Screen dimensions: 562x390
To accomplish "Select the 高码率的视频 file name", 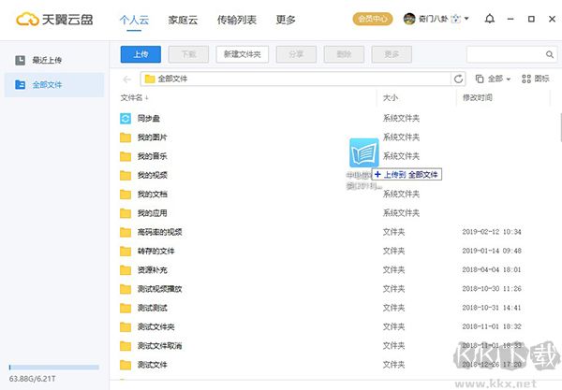I will pyautogui.click(x=159, y=232).
